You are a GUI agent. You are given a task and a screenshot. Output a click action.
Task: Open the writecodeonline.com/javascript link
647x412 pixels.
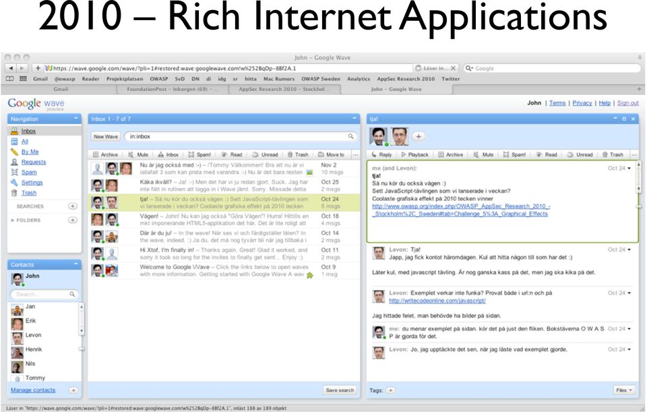click(437, 301)
